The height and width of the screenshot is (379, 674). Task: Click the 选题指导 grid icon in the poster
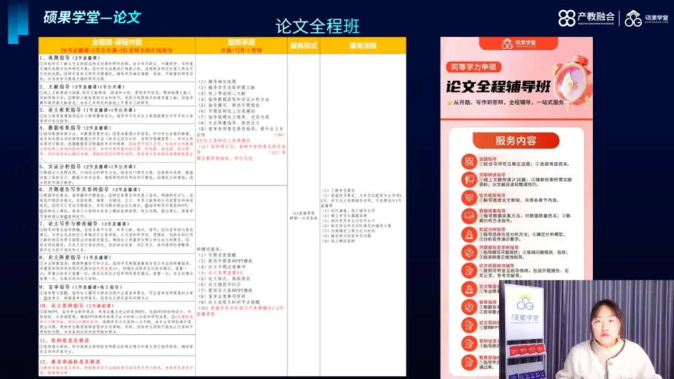(x=469, y=161)
